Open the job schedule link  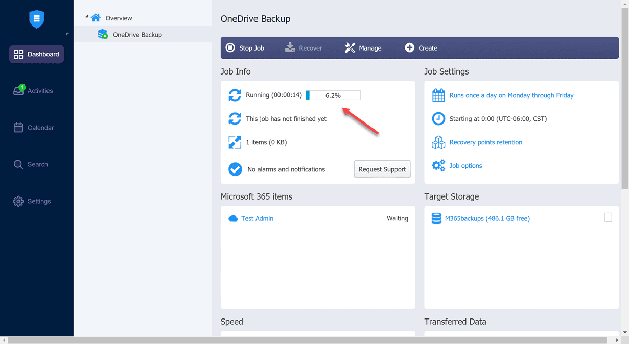click(x=511, y=95)
